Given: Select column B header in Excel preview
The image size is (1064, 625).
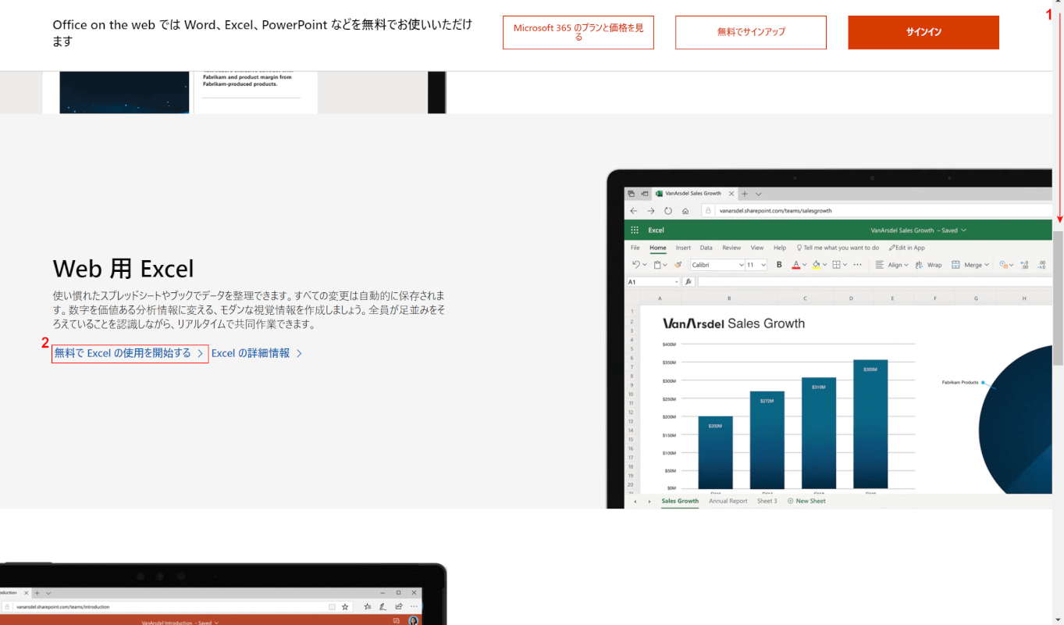Looking at the screenshot, I should pyautogui.click(x=729, y=298).
